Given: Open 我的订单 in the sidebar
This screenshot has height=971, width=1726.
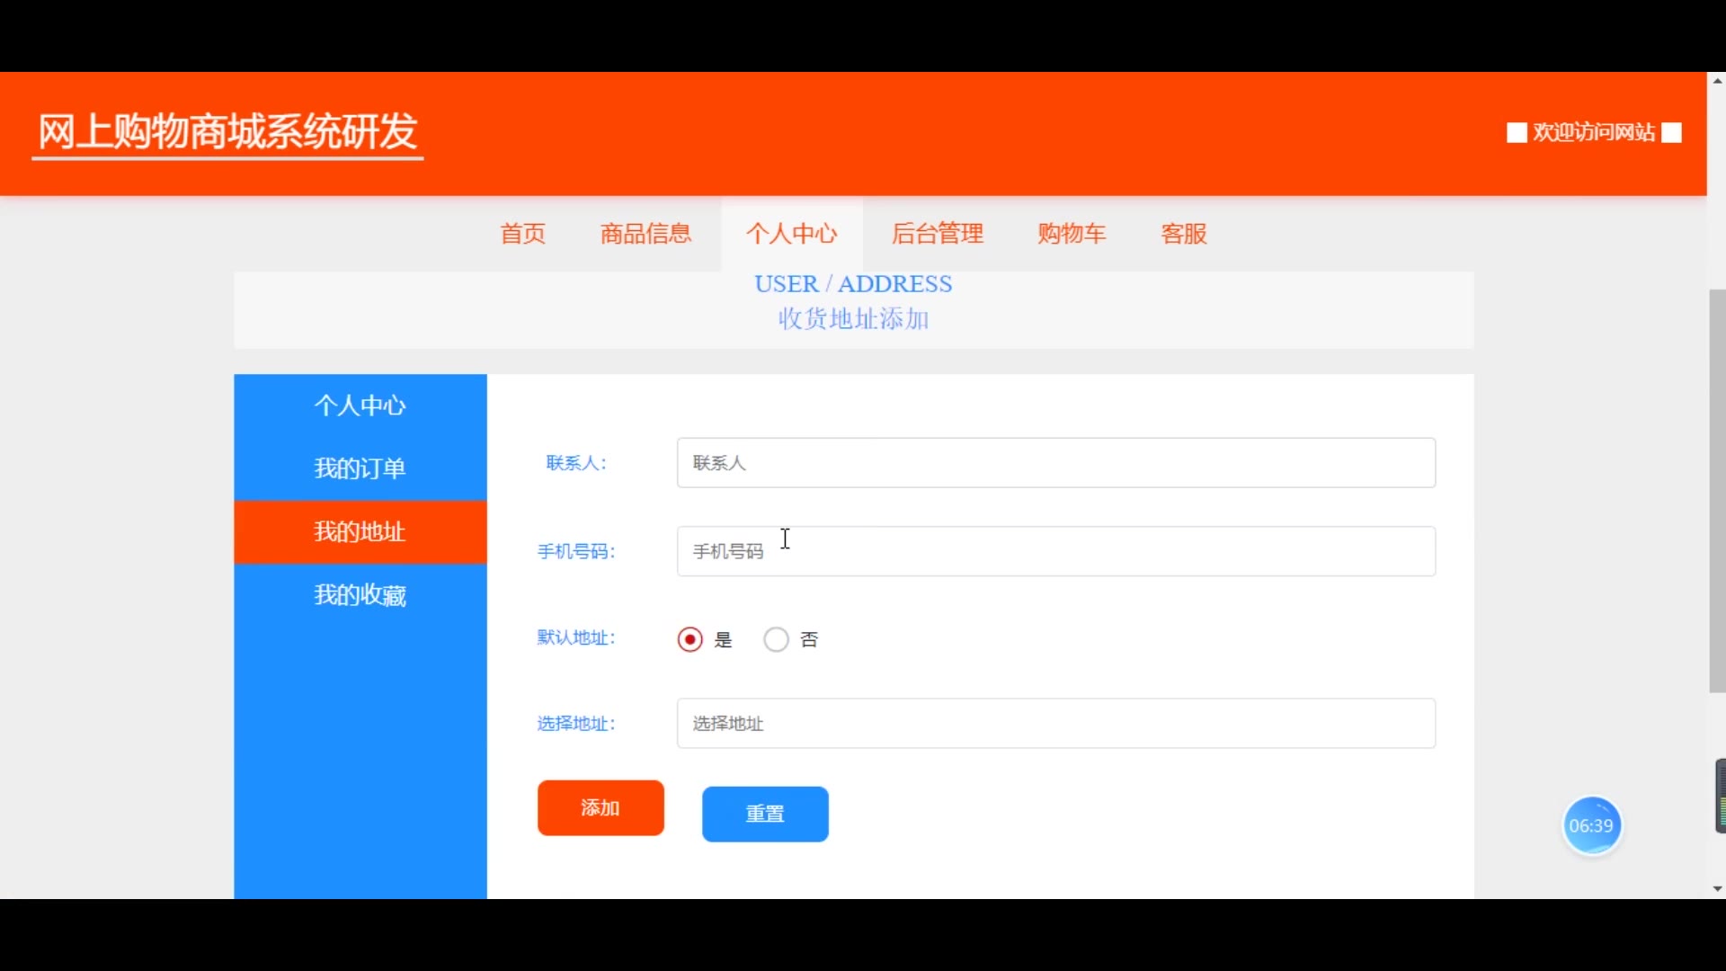Looking at the screenshot, I should coord(360,468).
